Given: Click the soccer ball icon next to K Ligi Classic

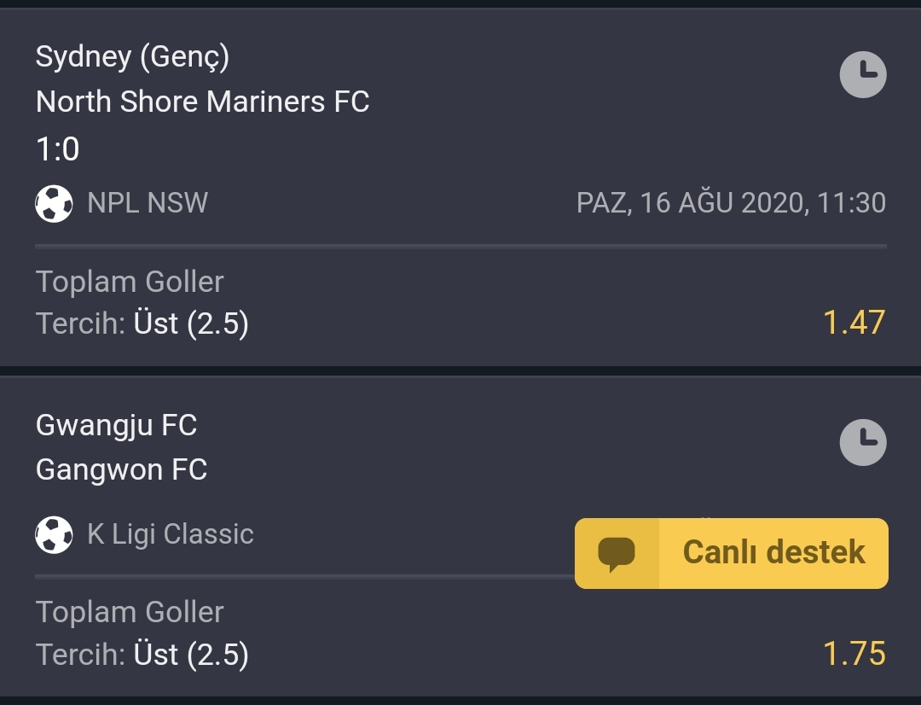Looking at the screenshot, I should 54,534.
